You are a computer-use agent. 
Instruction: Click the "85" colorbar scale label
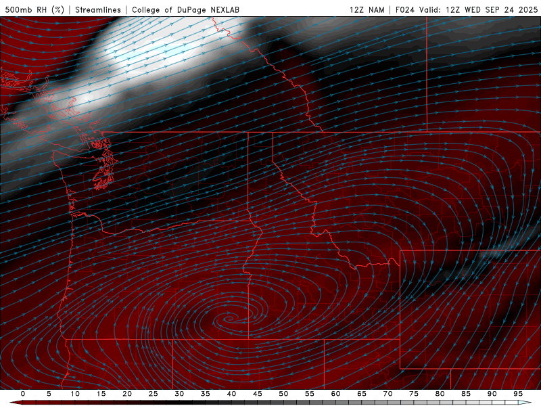point(466,394)
